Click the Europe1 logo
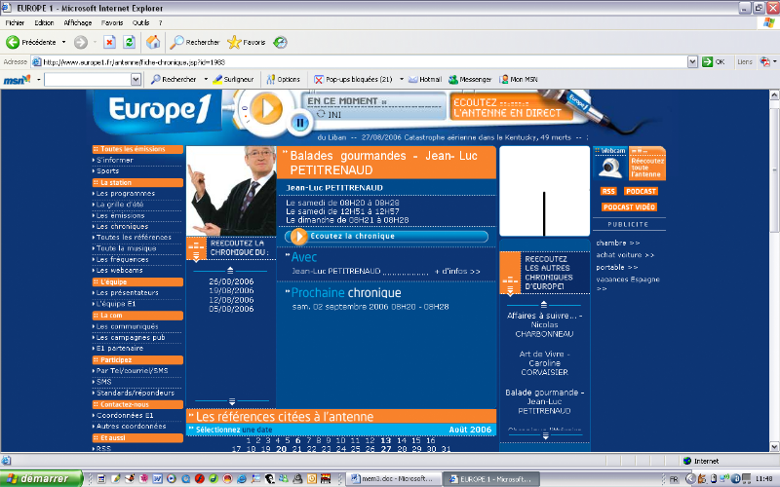Screen dimensions: 780x487 (159, 109)
